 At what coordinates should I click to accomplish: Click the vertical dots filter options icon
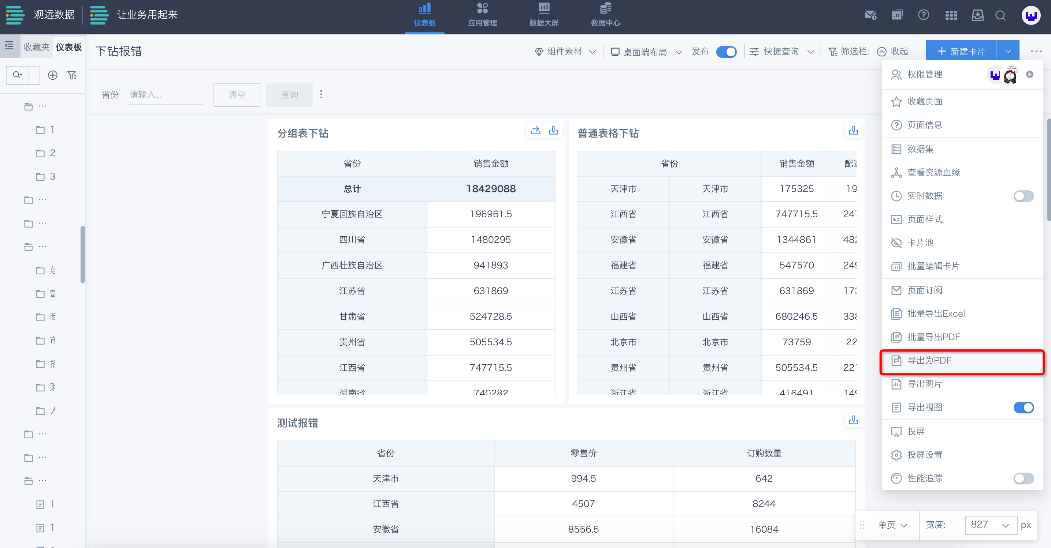pyautogui.click(x=322, y=94)
